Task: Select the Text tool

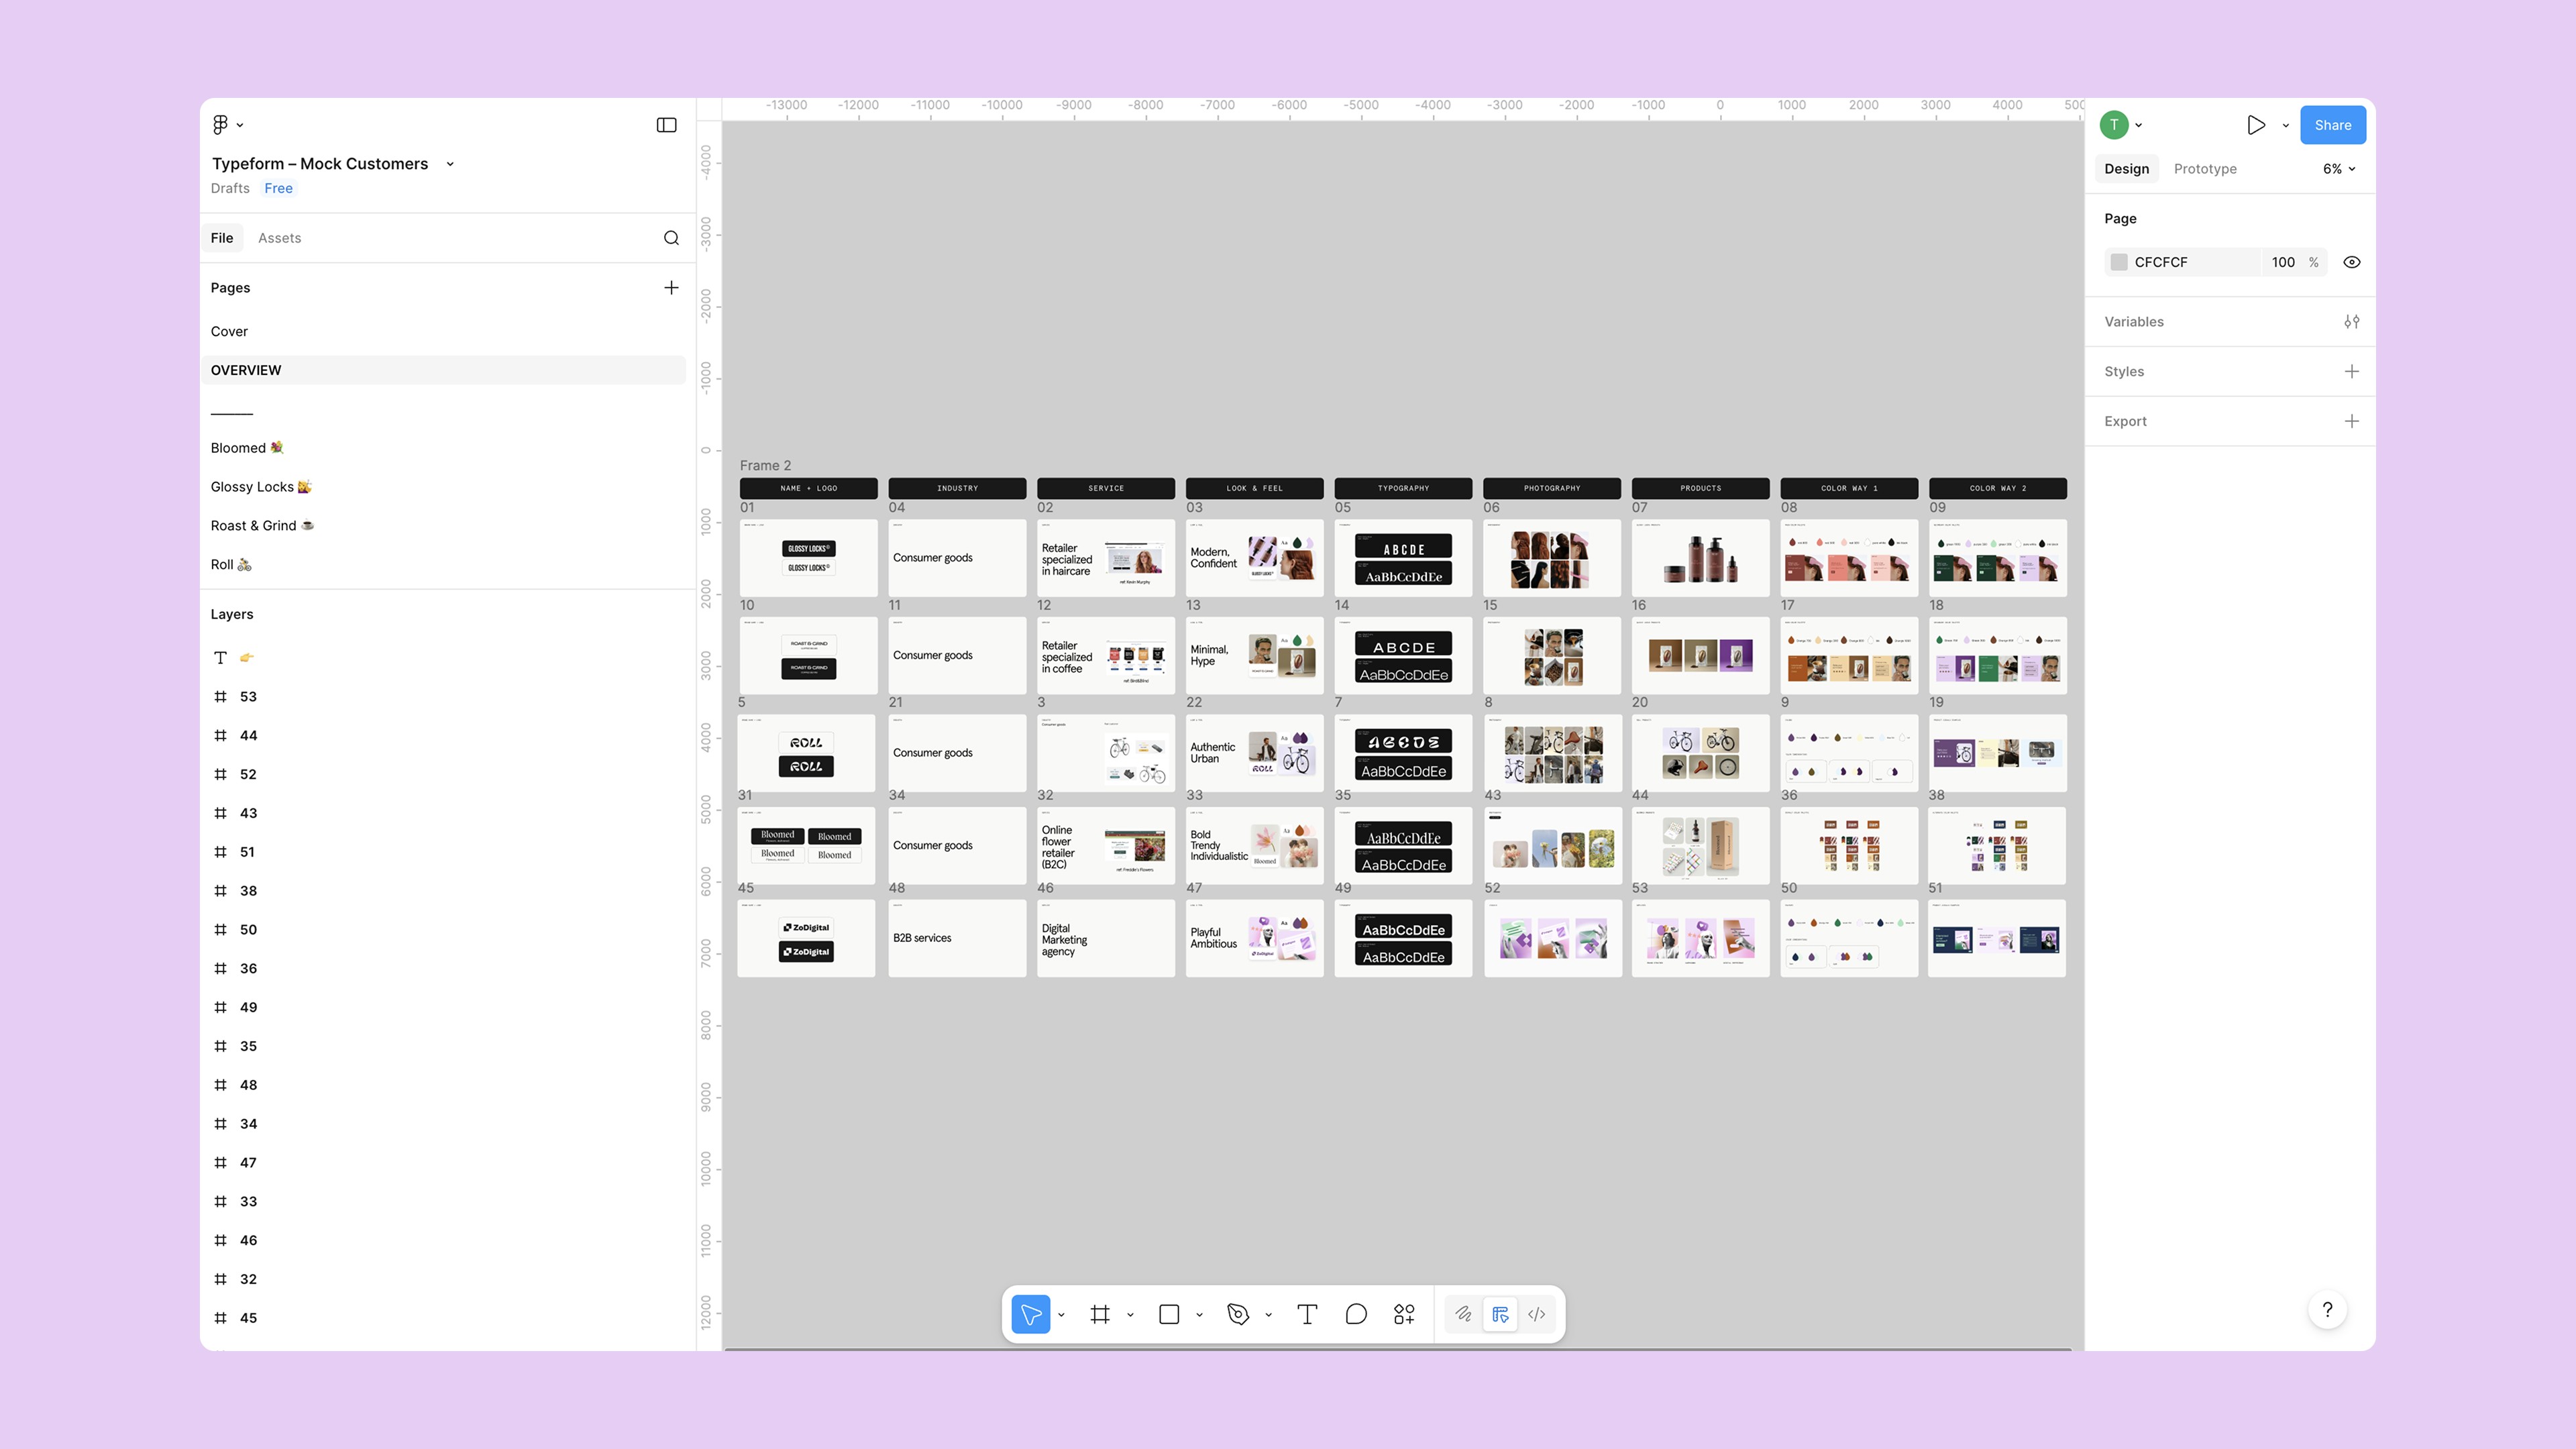Action: tap(1306, 1314)
